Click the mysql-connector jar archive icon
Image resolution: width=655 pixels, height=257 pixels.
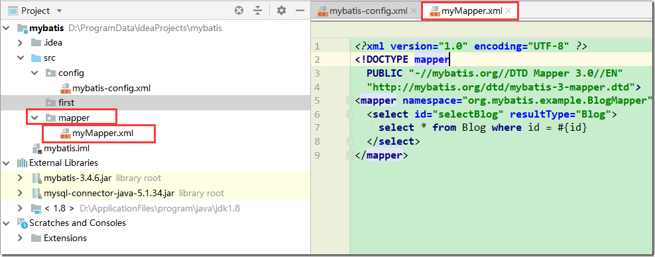point(36,194)
